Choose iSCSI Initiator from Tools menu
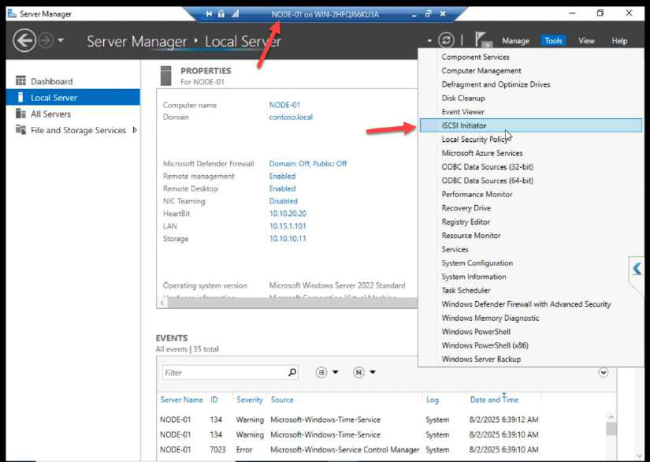Screen dimensions: 650x462 click(530, 125)
